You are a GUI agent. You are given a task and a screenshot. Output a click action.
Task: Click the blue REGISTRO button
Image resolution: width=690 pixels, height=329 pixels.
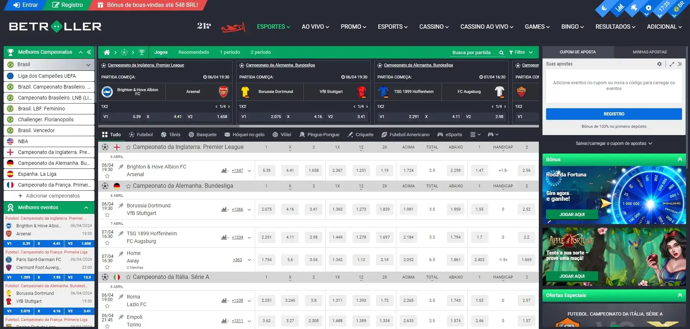(x=613, y=114)
